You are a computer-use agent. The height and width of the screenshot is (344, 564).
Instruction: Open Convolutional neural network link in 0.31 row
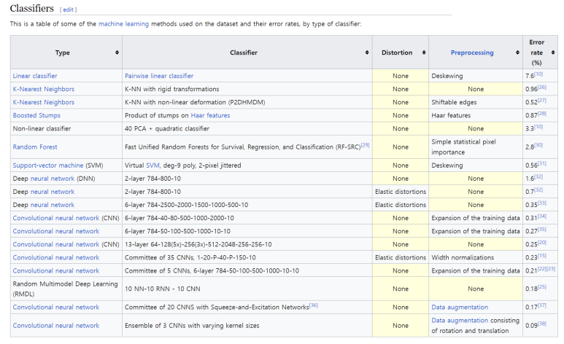click(55, 218)
